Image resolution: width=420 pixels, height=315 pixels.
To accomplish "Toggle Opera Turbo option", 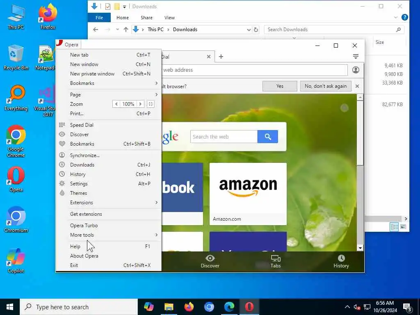I will click(x=109, y=226).
